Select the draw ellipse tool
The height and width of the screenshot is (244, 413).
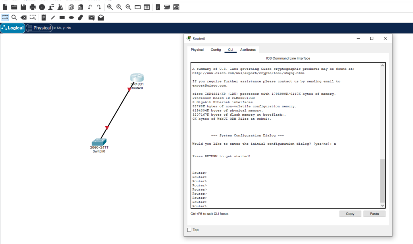coord(71,18)
